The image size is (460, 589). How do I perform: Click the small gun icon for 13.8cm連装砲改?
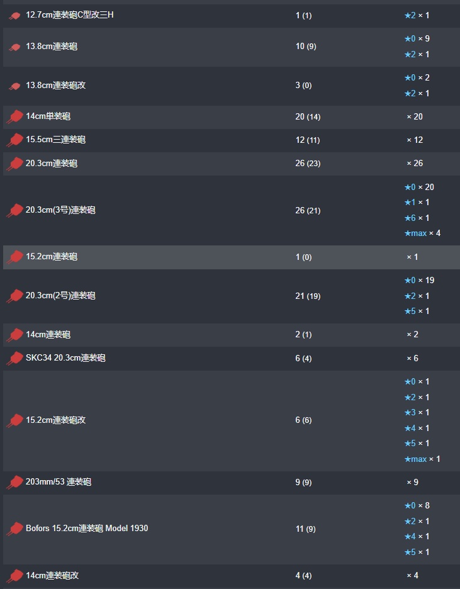point(14,86)
